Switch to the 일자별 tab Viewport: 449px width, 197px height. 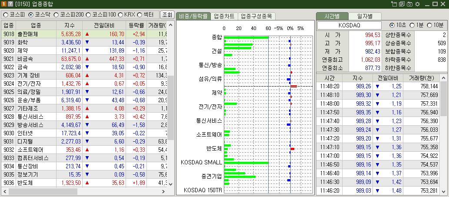pos(365,17)
